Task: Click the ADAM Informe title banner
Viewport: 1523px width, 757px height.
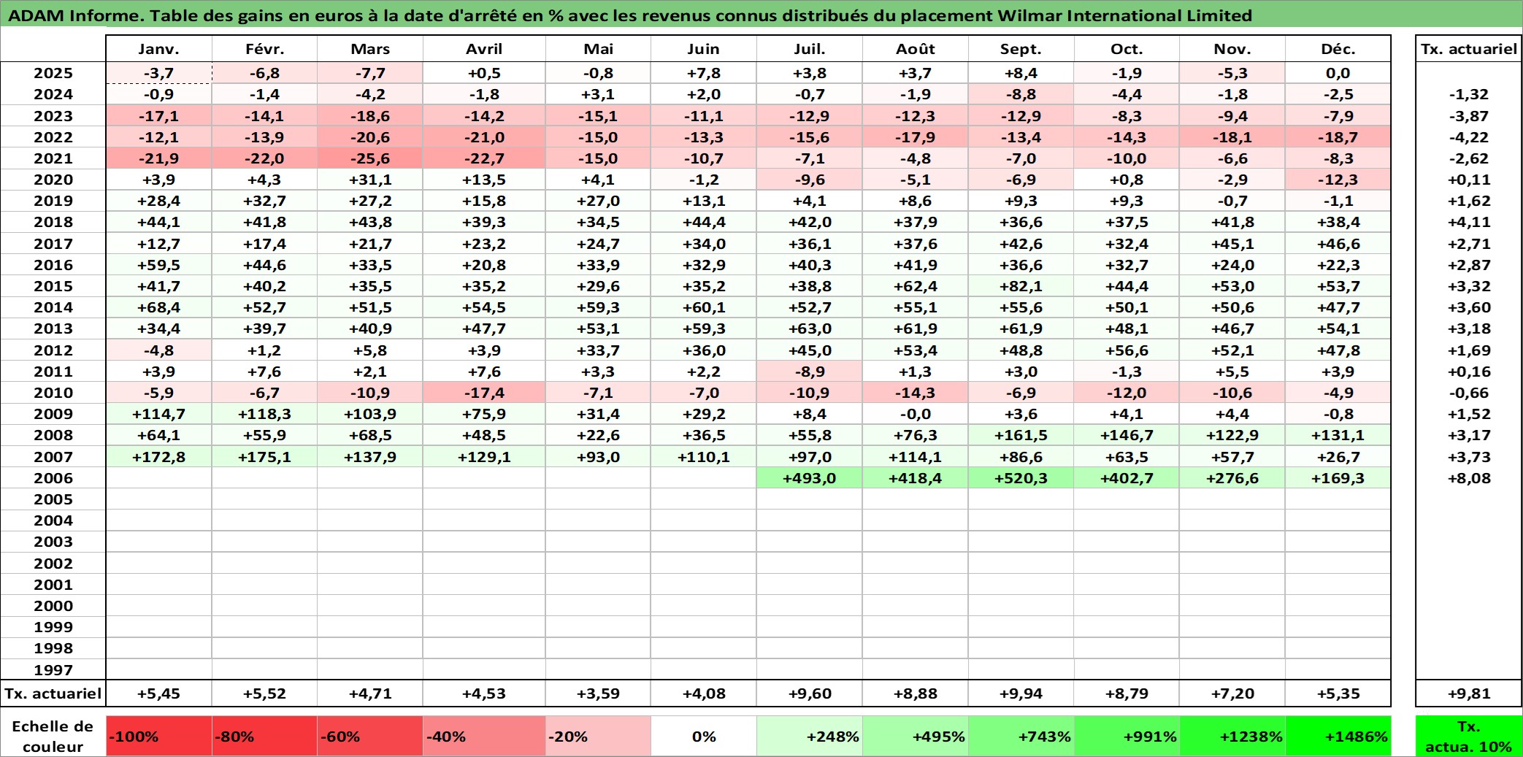Action: pyautogui.click(x=761, y=14)
